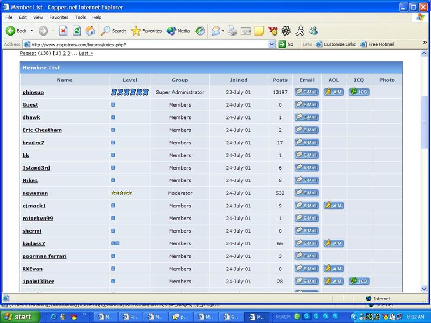Open the View menu
This screenshot has height=323, width=431.
38,17
